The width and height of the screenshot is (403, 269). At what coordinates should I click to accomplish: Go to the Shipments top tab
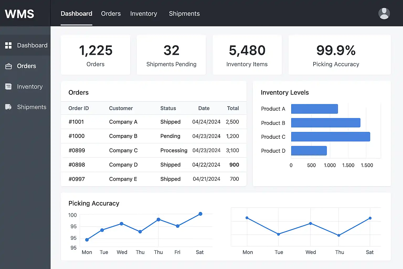pyautogui.click(x=184, y=14)
